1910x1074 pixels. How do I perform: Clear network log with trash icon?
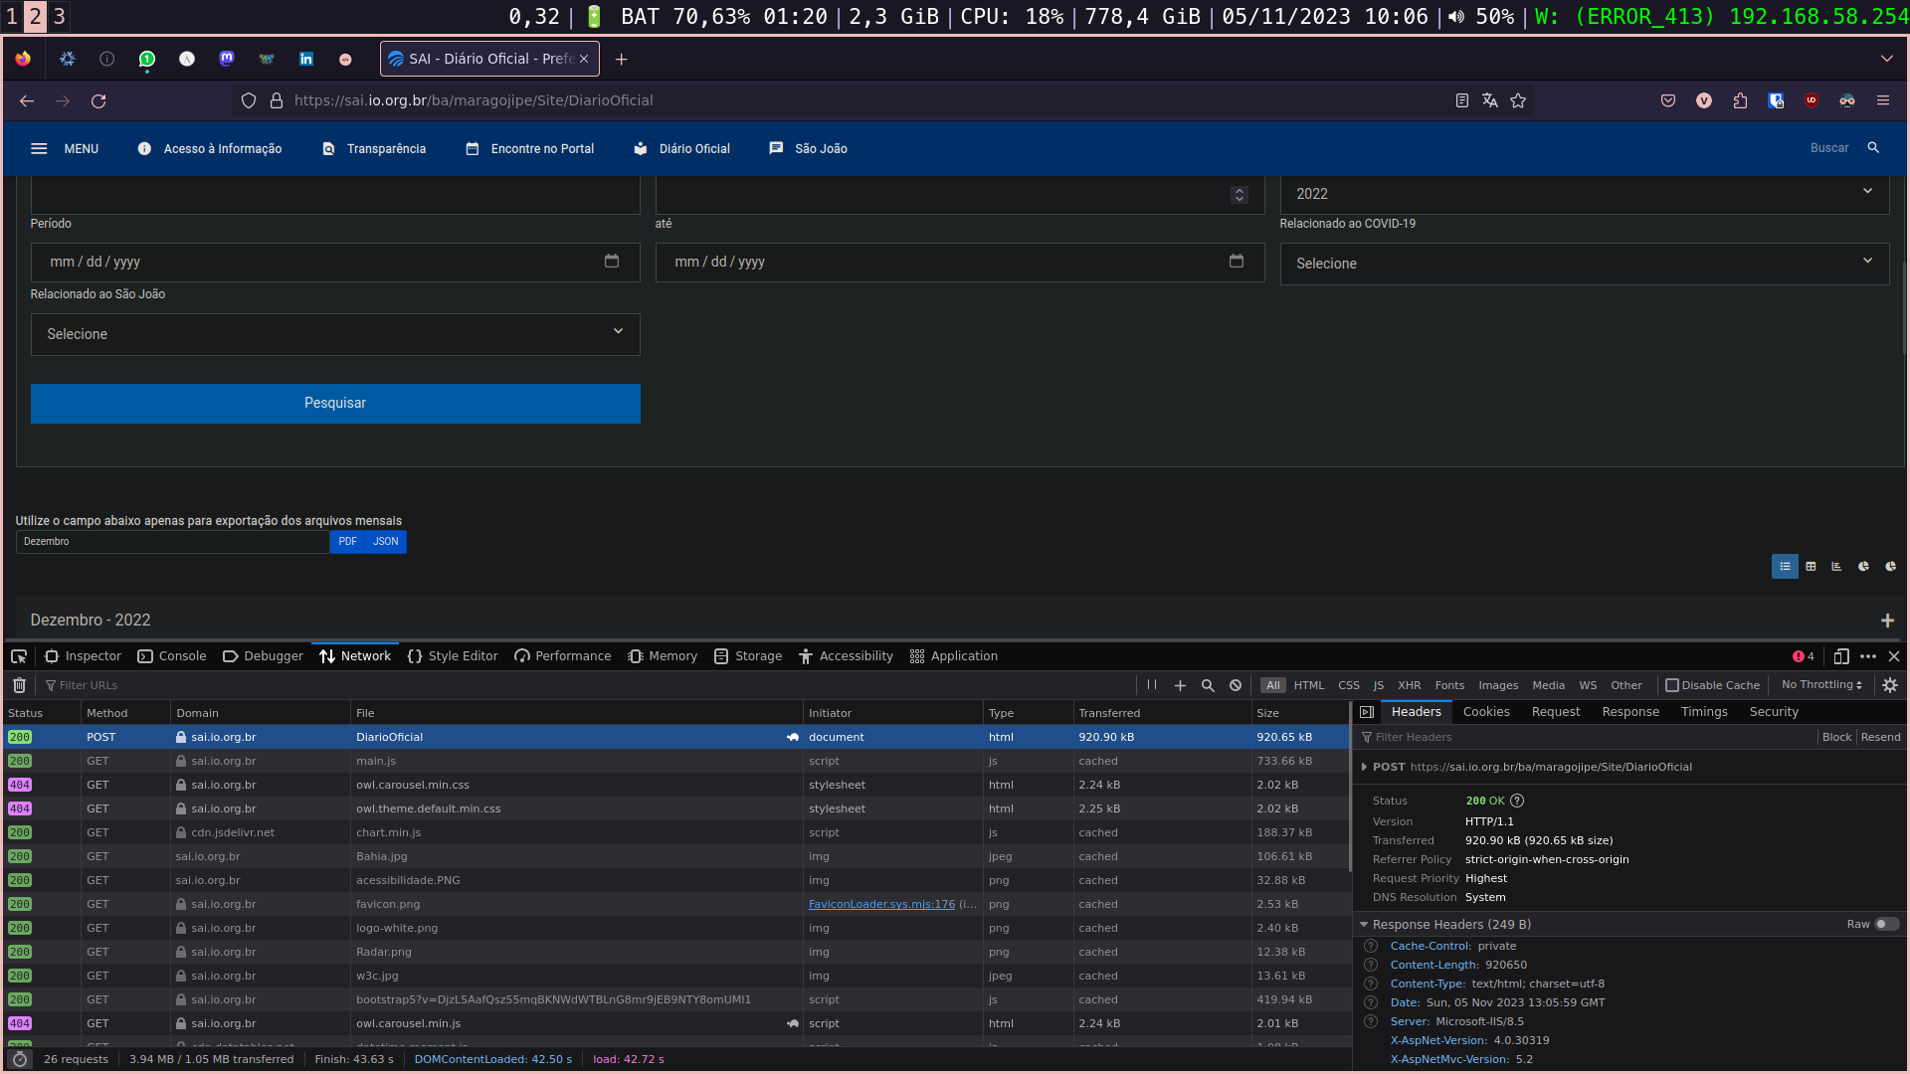(x=19, y=685)
